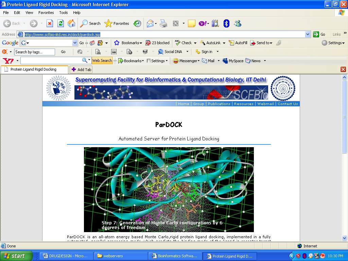Toggle the 23 blocked popup blocker
The image size is (348, 261).
pos(157,43)
